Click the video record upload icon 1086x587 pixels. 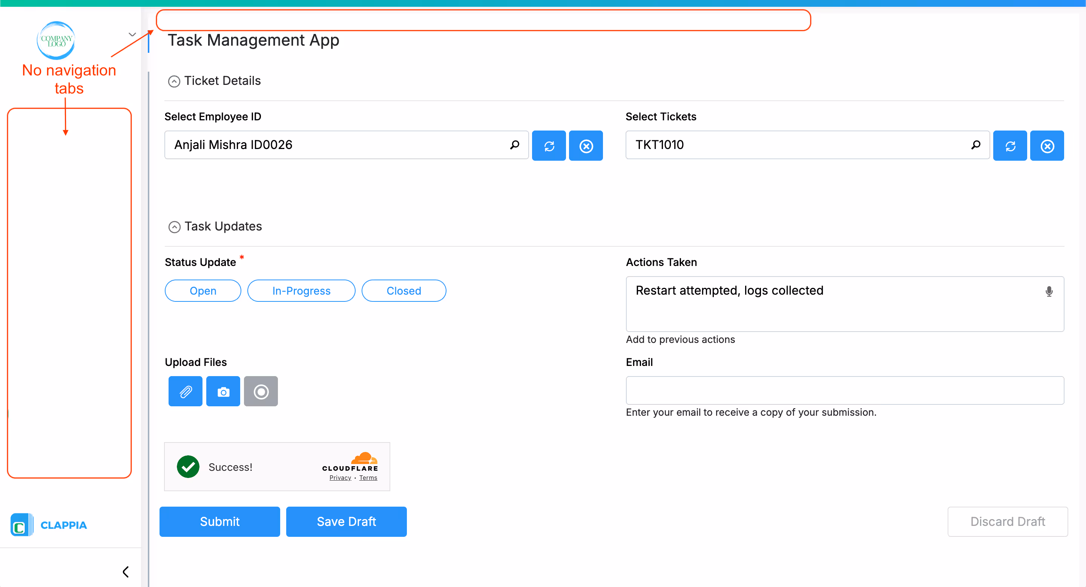tap(261, 391)
